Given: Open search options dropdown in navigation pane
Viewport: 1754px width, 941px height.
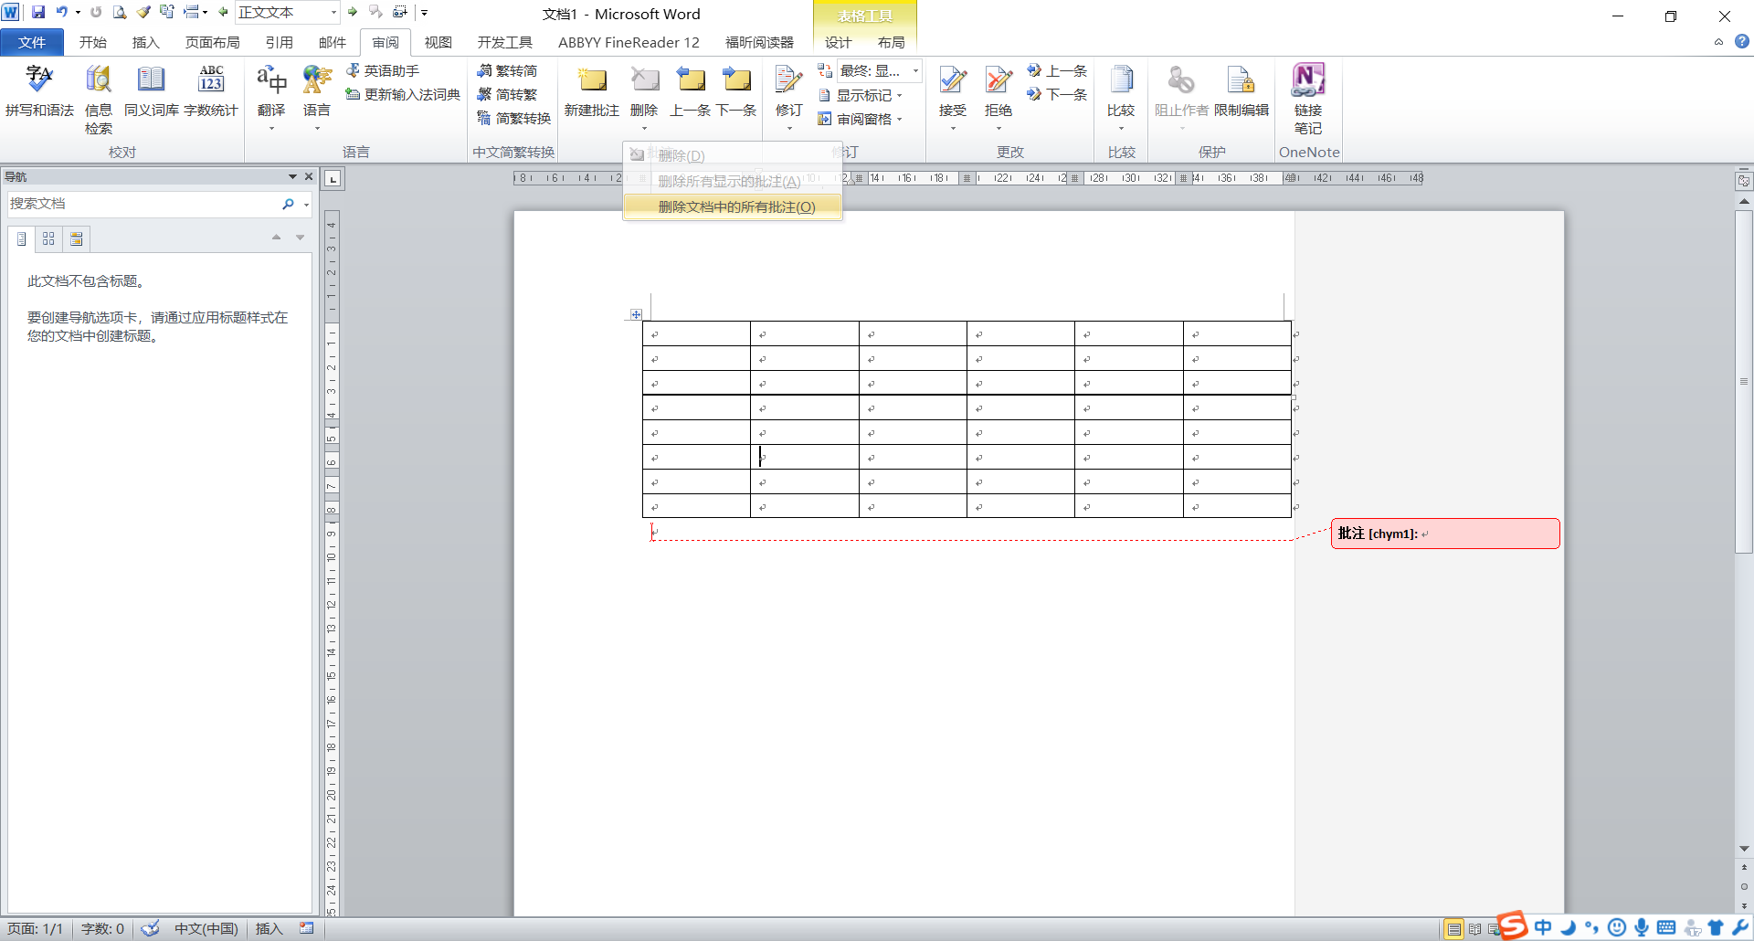Looking at the screenshot, I should coord(306,205).
